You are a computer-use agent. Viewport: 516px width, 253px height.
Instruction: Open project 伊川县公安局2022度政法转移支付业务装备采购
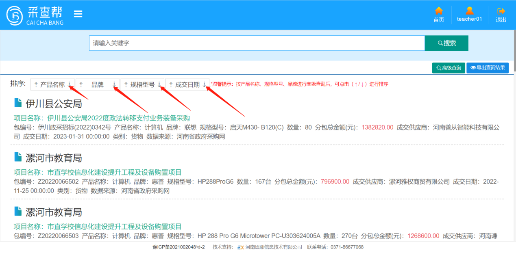pyautogui.click(x=119, y=118)
